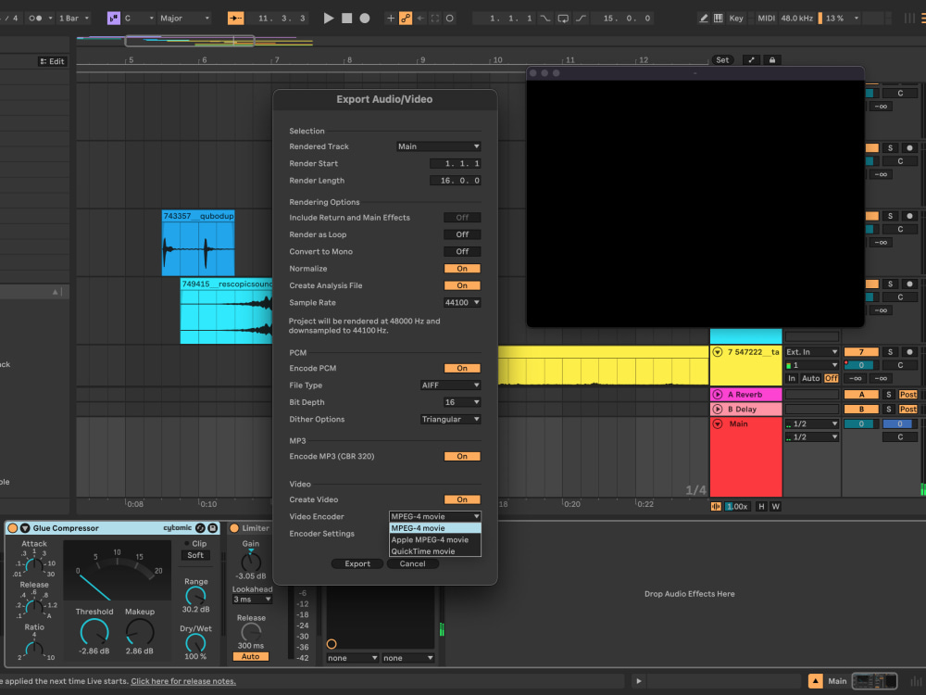The image size is (926, 695).
Task: Toggle Convert to Mono option
Action: pos(462,252)
